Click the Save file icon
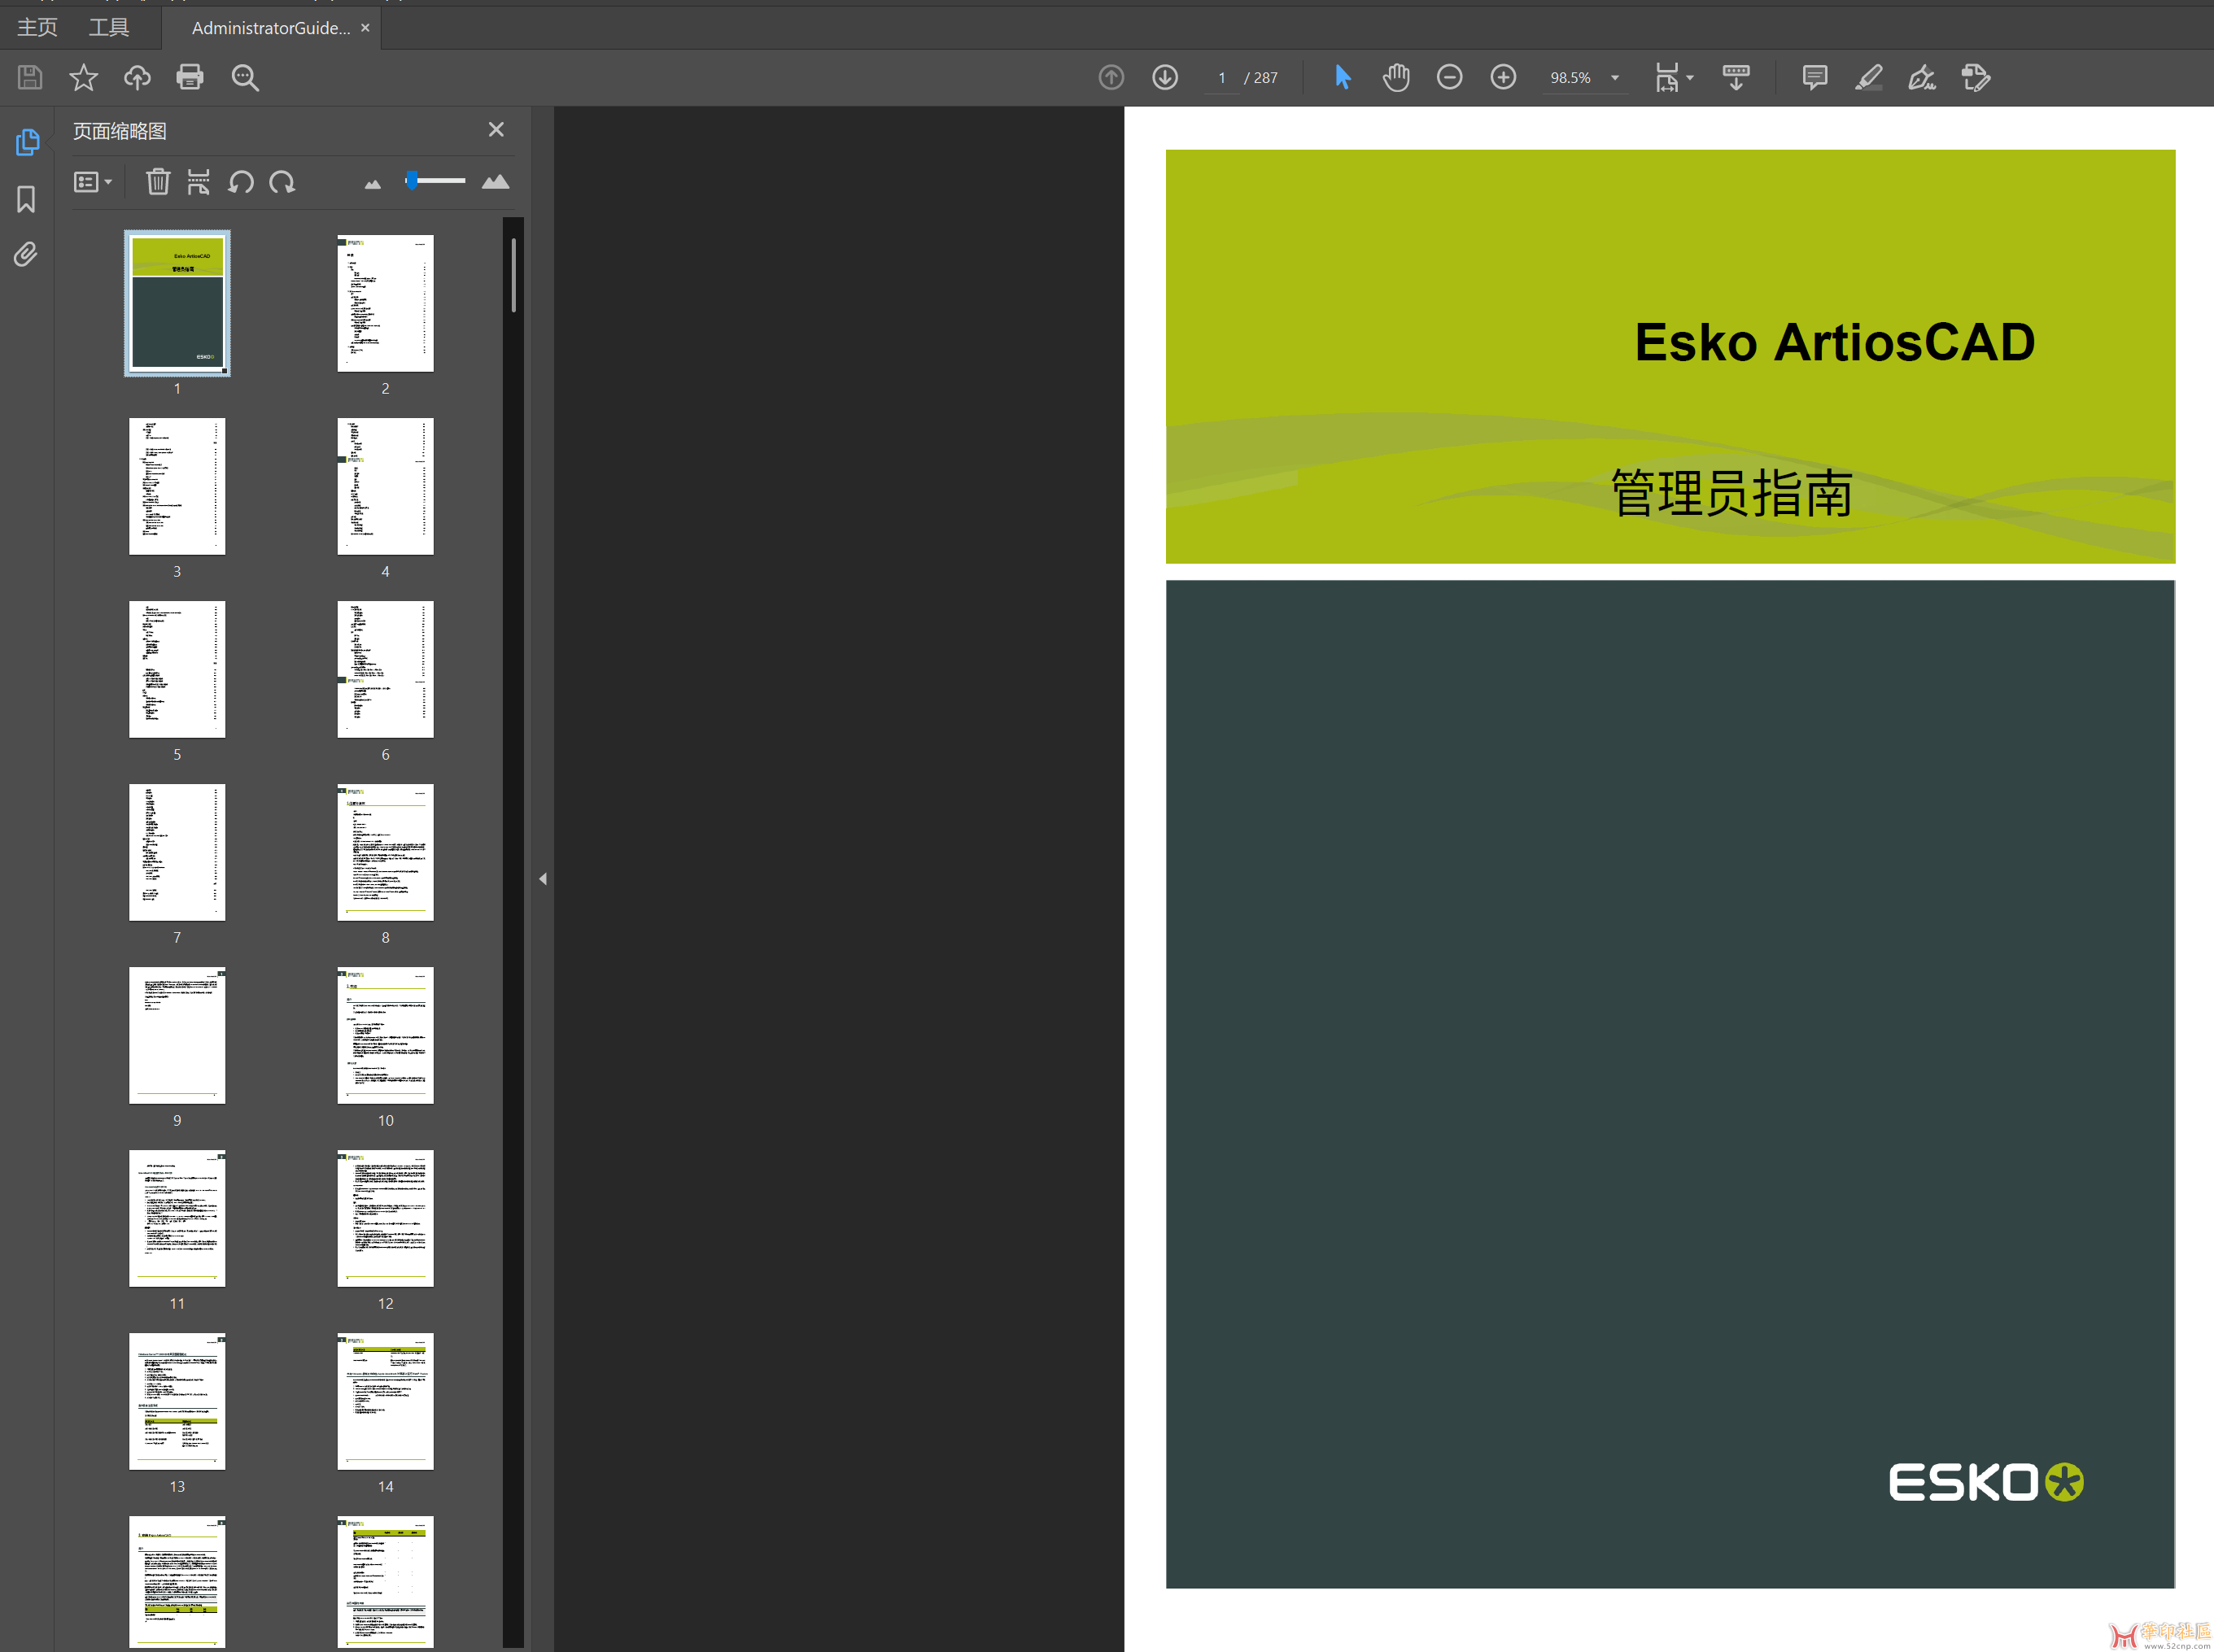The height and width of the screenshot is (1652, 2214). (30, 77)
